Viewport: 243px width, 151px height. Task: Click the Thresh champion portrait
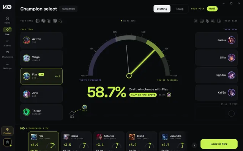coord(27,112)
